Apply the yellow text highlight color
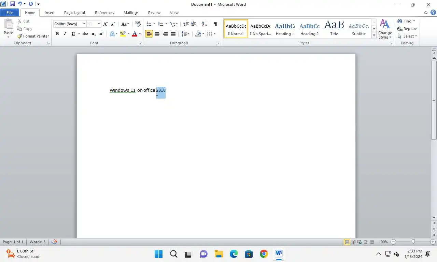Viewport: 437px width, 262px height. coord(123,34)
